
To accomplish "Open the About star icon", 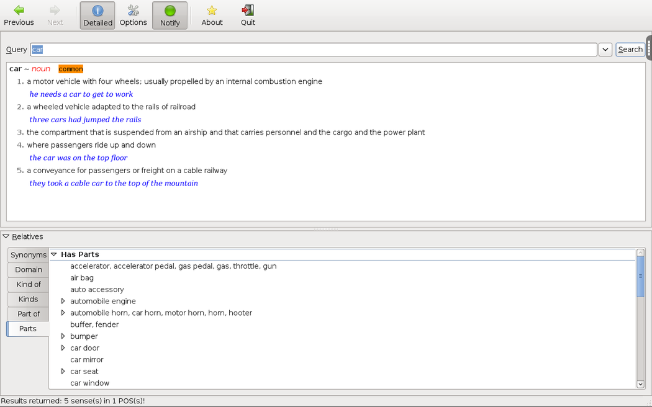I will click(212, 11).
